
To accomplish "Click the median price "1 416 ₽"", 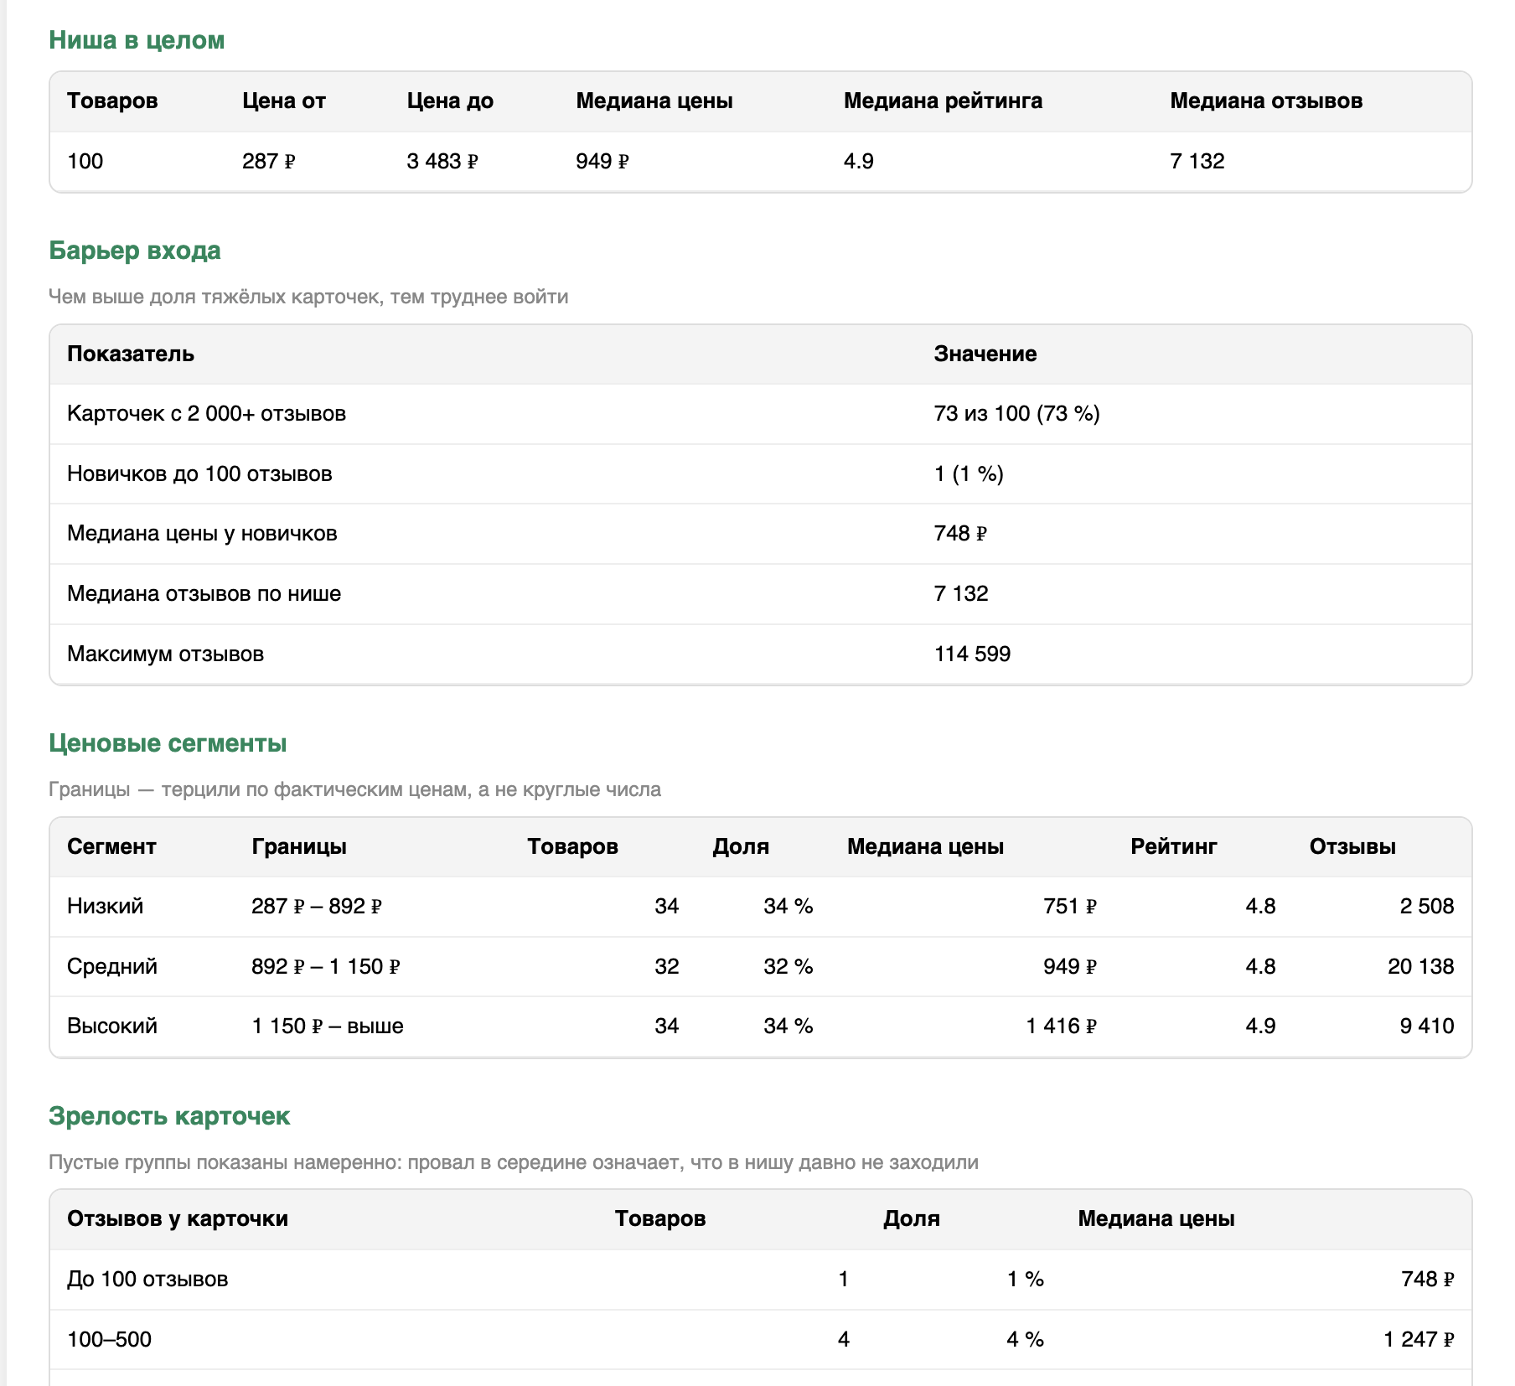I will pyautogui.click(x=1061, y=1027).
